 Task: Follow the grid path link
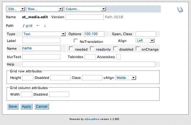tap(29, 26)
